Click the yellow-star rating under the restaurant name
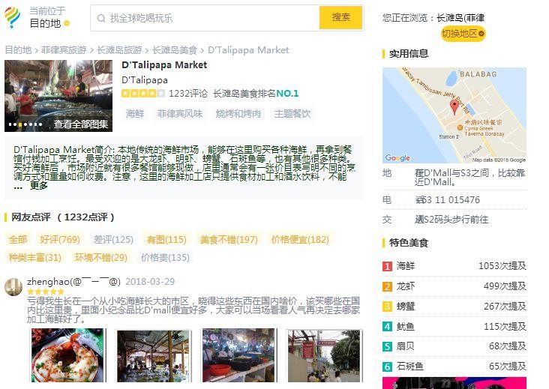The image size is (549, 389). pyautogui.click(x=142, y=94)
